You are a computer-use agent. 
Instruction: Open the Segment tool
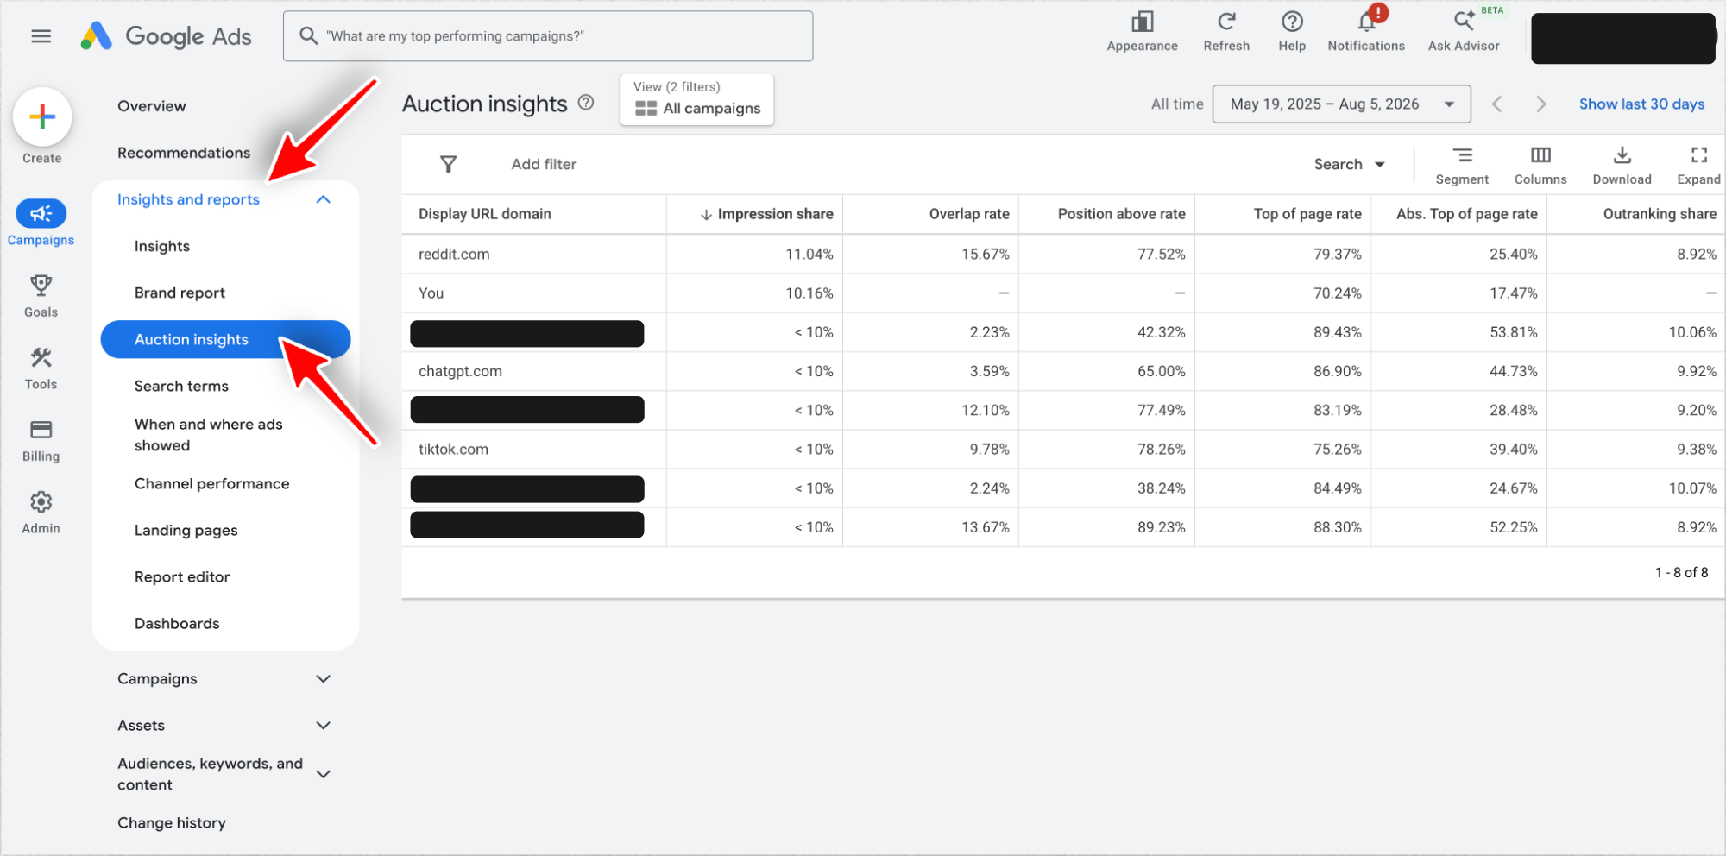tap(1462, 165)
